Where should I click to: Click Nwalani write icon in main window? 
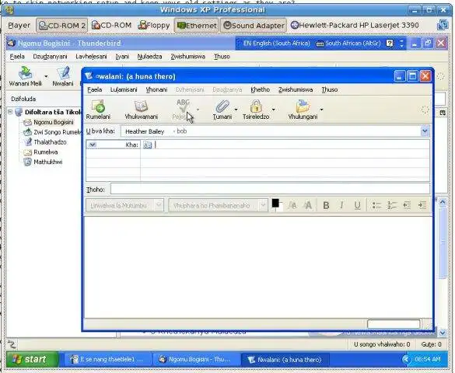point(63,76)
